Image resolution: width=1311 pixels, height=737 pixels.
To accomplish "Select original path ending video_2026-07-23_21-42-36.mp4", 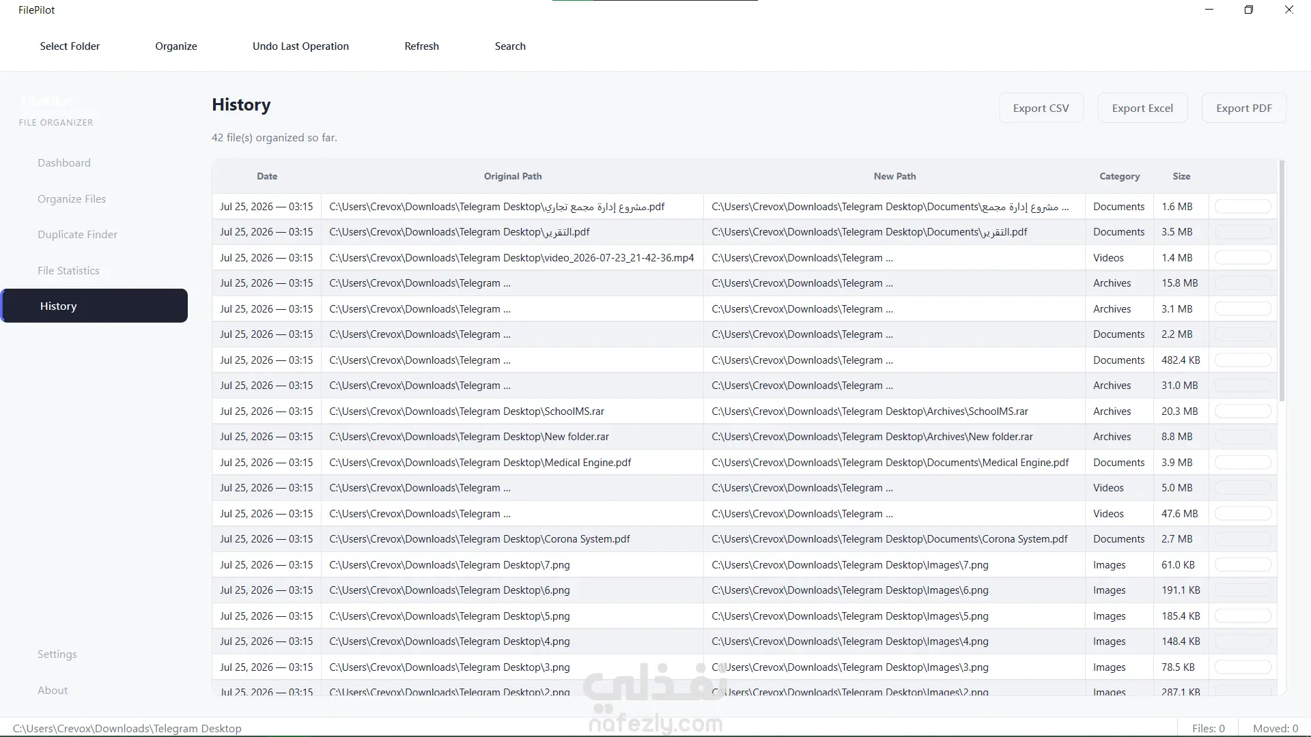I will click(x=511, y=258).
